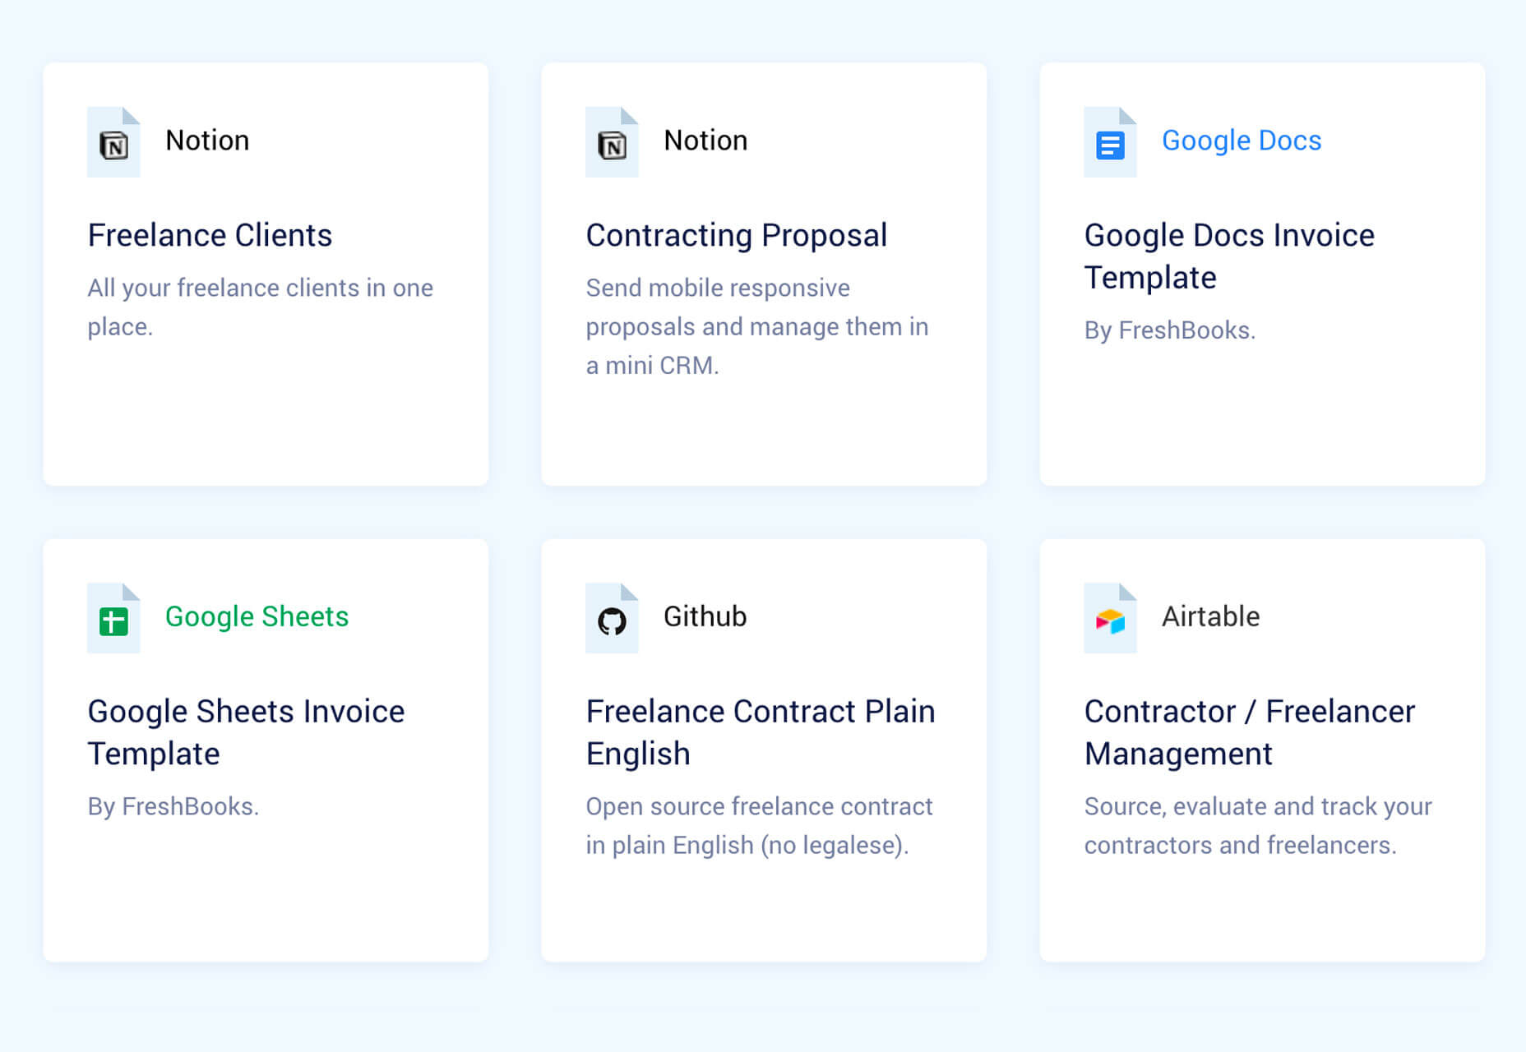
Task: Click the colorful Airtable icon
Action: [1110, 621]
